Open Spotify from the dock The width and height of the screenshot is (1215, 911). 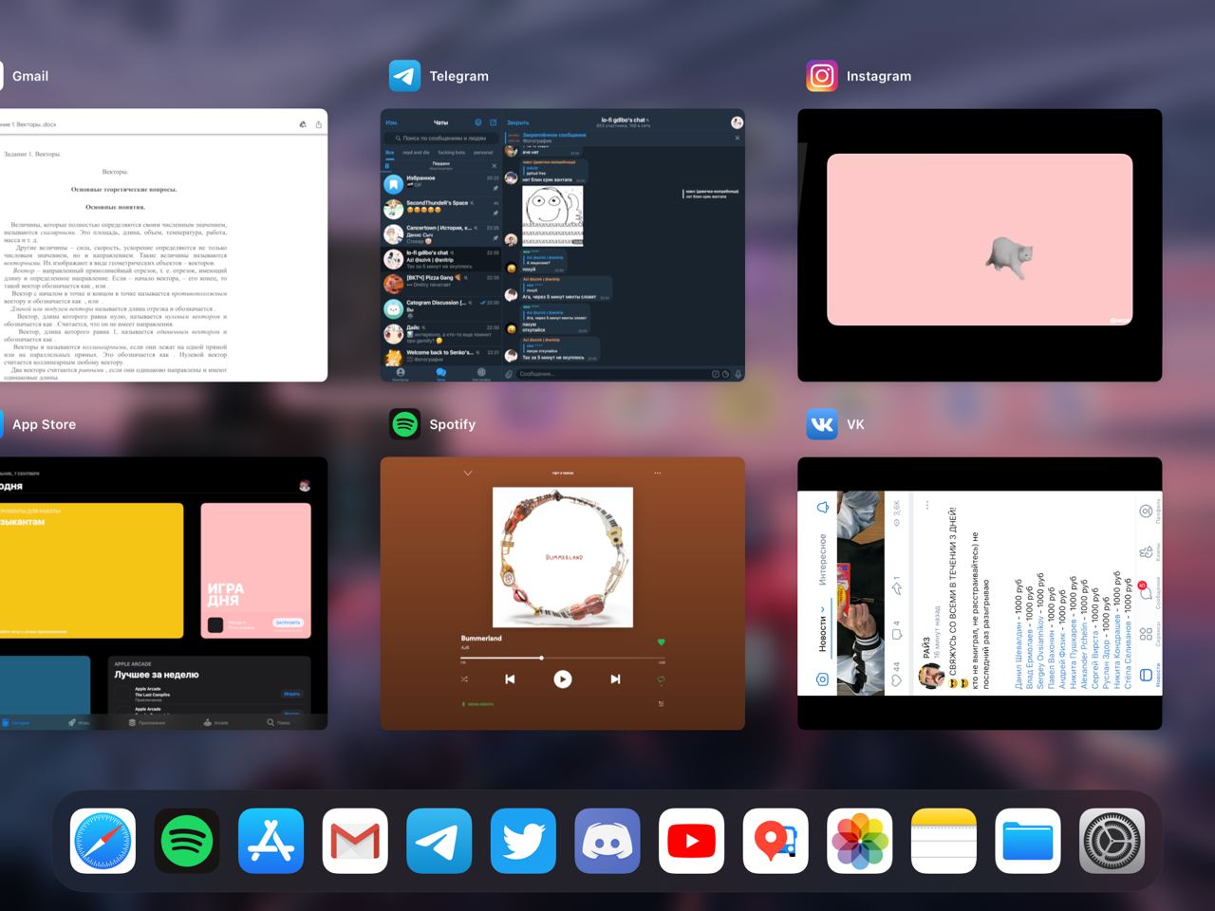pos(187,841)
